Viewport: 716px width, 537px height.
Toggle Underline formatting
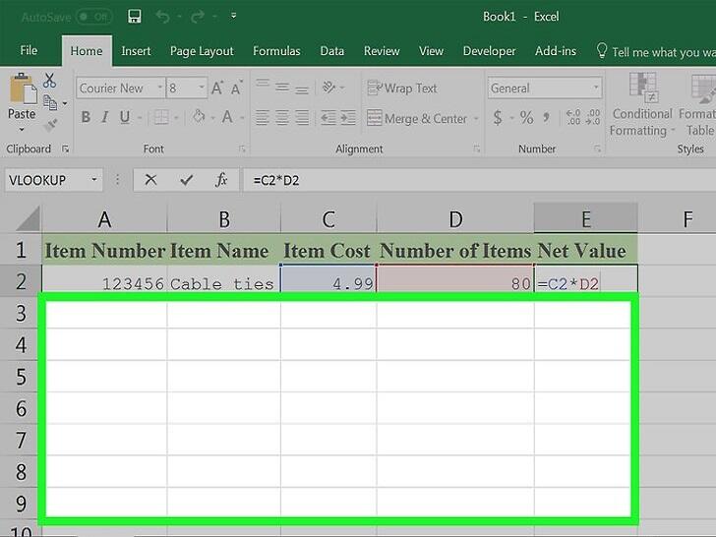pyautogui.click(x=125, y=117)
